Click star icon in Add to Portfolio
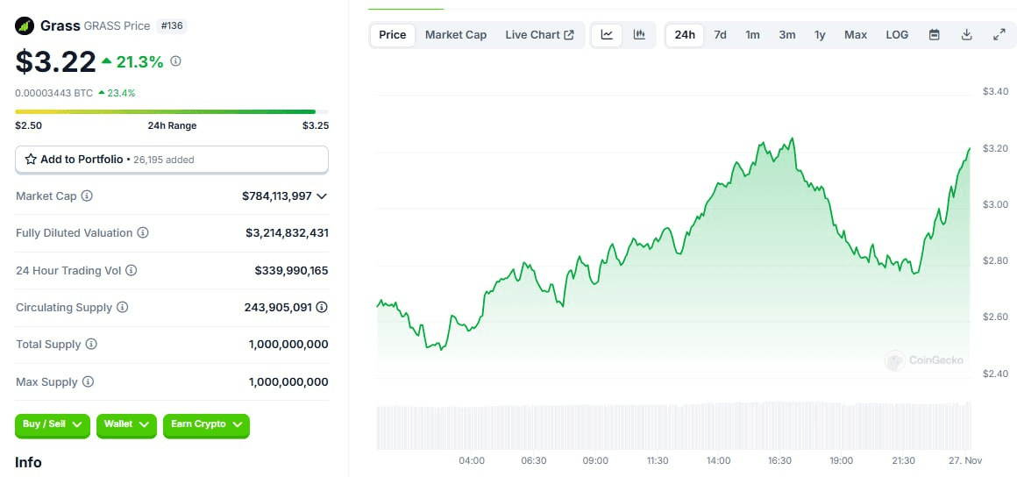 tap(31, 159)
